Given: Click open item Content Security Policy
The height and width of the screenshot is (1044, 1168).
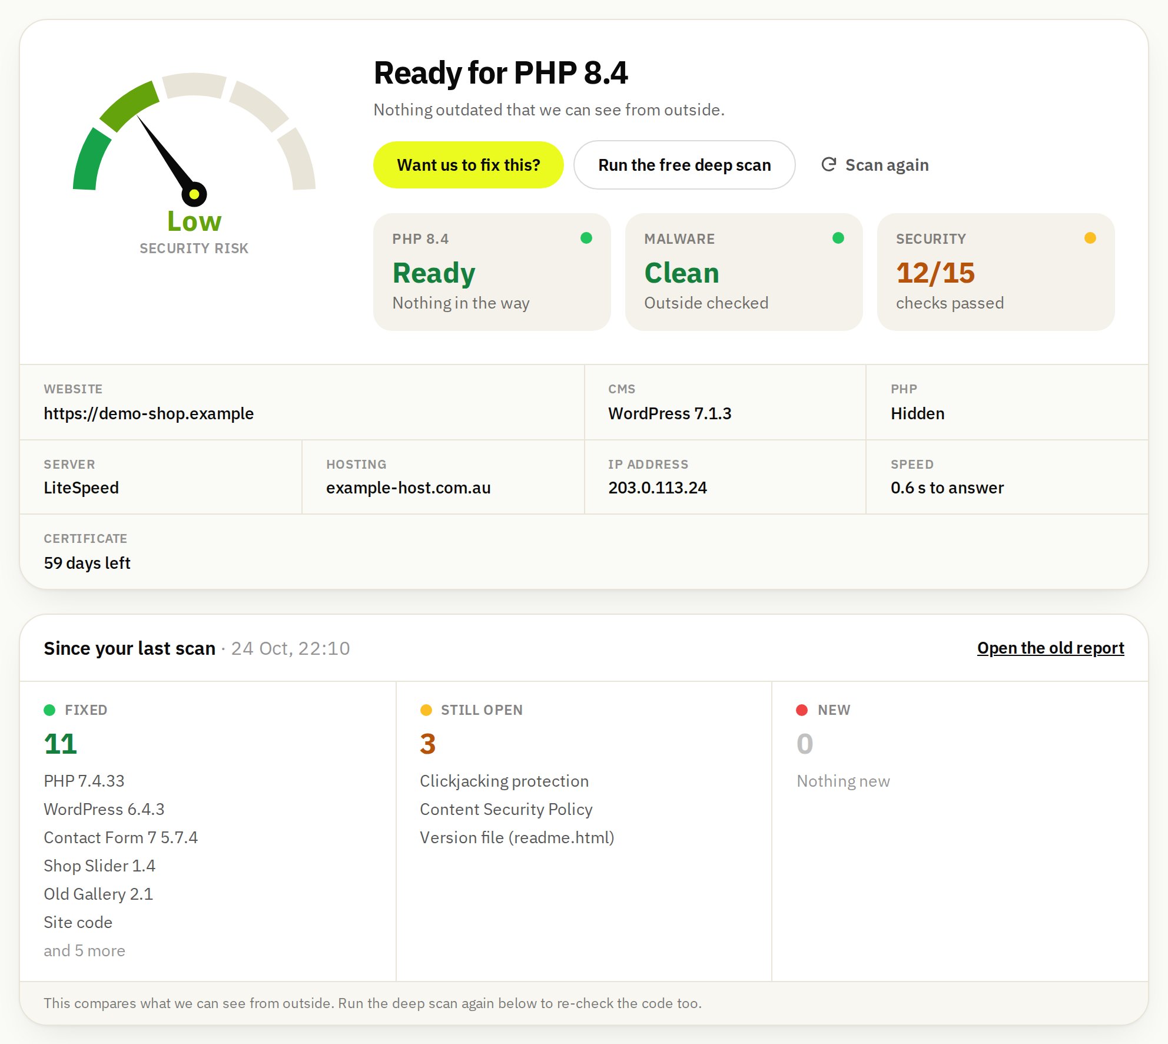Looking at the screenshot, I should [506, 809].
